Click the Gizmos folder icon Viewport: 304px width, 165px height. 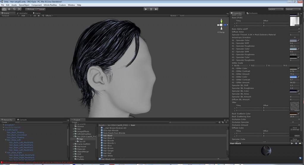pyautogui.click(x=76, y=126)
